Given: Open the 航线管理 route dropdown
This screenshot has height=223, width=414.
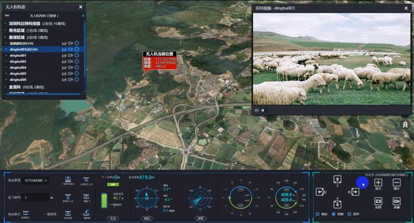Looking at the screenshot, I should click(x=35, y=180).
